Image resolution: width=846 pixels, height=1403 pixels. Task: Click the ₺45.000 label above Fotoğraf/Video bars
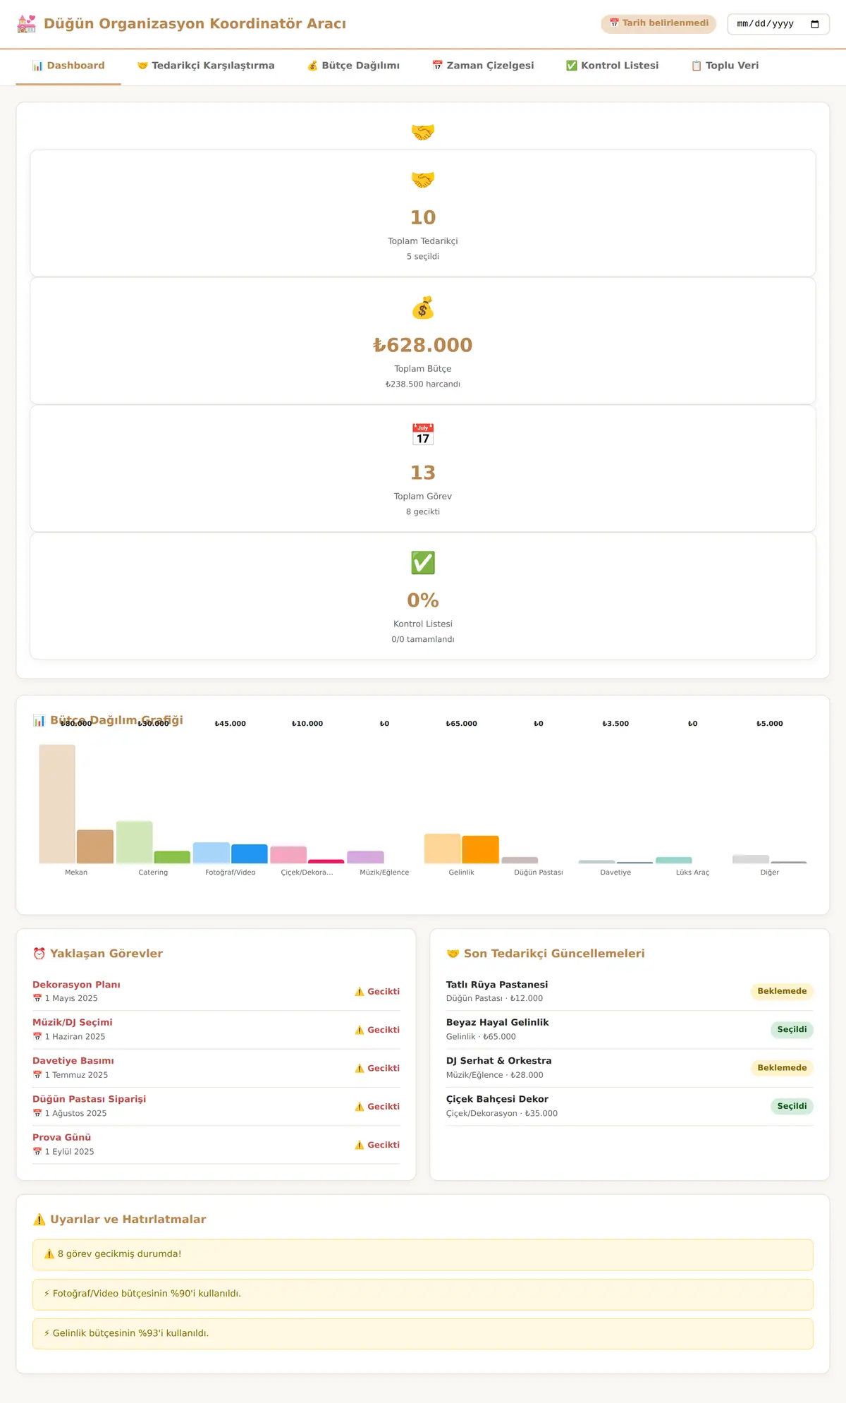pos(231,724)
